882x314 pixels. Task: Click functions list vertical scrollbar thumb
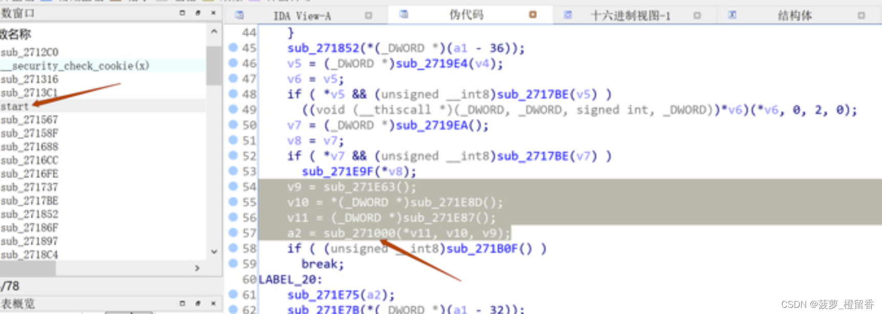[214, 65]
